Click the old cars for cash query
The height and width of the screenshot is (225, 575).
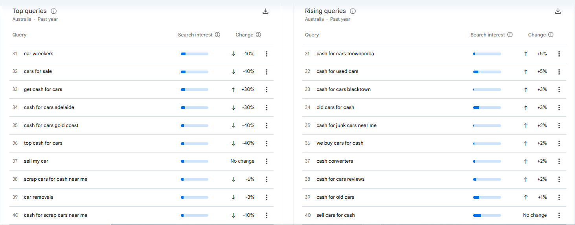click(335, 107)
